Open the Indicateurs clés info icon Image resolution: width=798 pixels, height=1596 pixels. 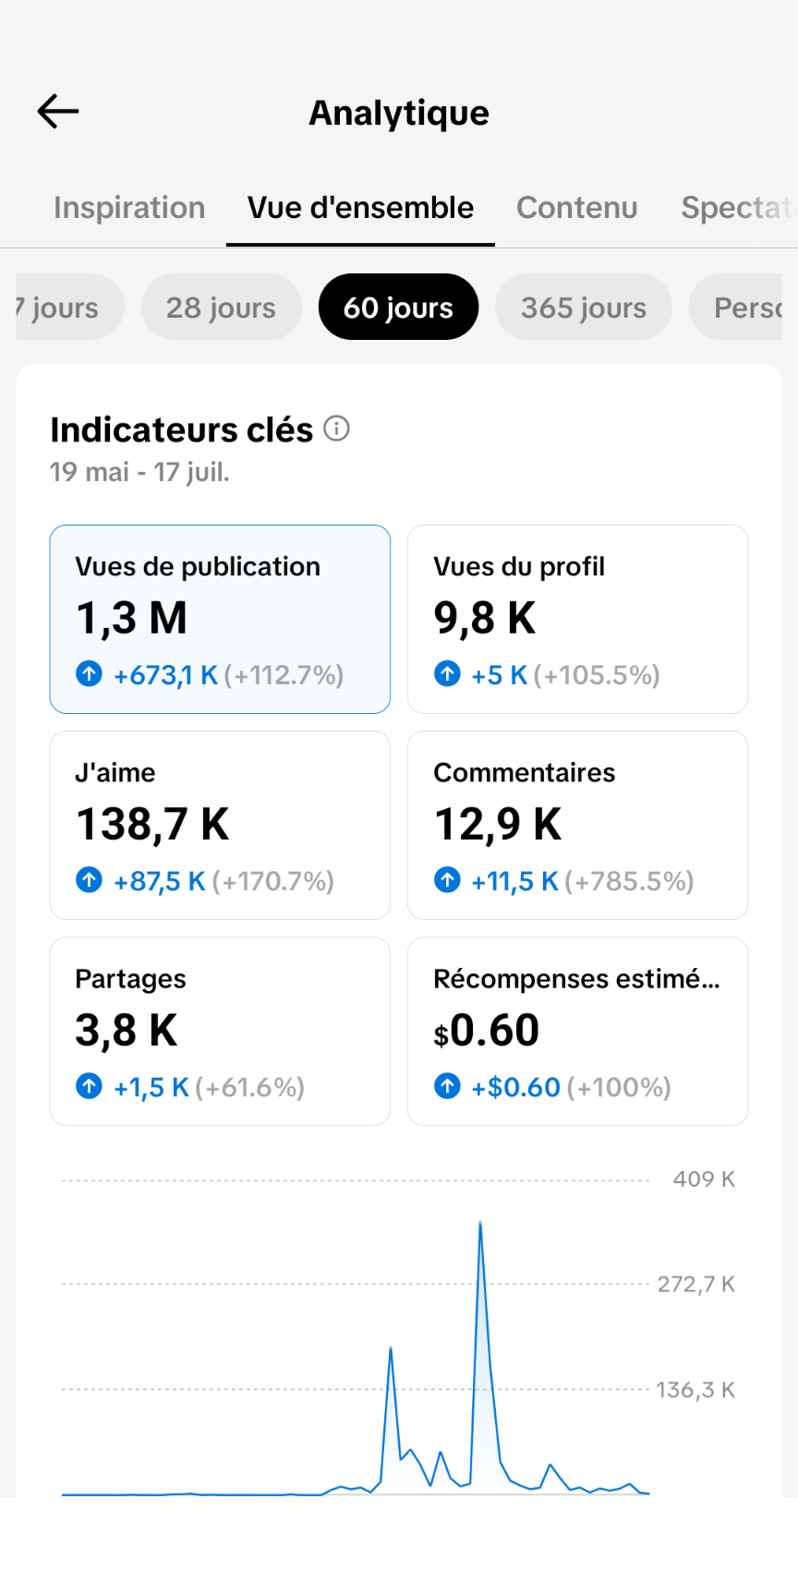(337, 429)
